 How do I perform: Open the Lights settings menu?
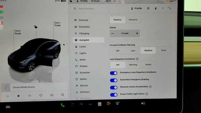pyautogui.click(x=81, y=53)
